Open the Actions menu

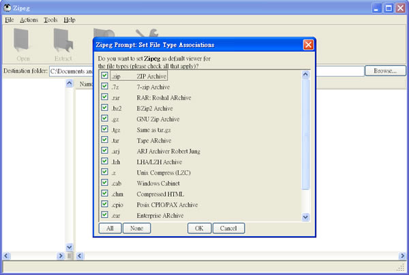click(x=29, y=20)
